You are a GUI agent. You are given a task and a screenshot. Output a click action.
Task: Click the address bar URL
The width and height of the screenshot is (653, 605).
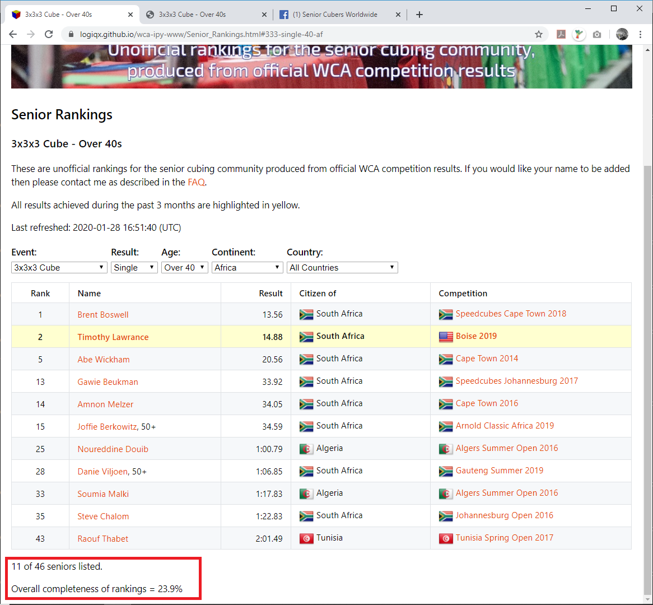[201, 34]
